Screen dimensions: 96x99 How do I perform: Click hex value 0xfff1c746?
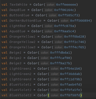point(74,42)
